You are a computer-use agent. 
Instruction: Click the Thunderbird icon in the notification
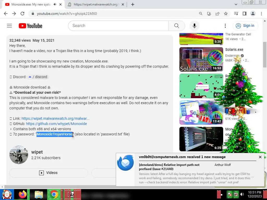[x=125, y=162]
